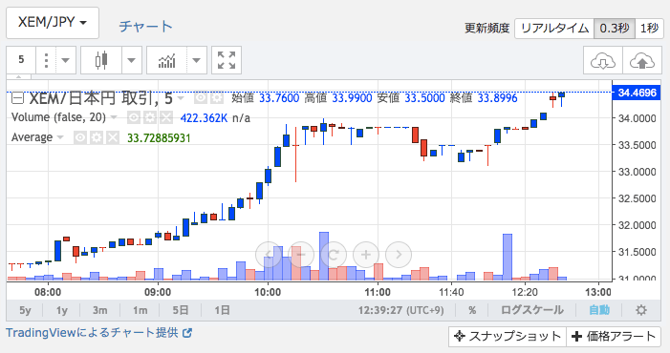The image size is (670, 353).
Task: Select the 1m time range
Action: (x=140, y=310)
